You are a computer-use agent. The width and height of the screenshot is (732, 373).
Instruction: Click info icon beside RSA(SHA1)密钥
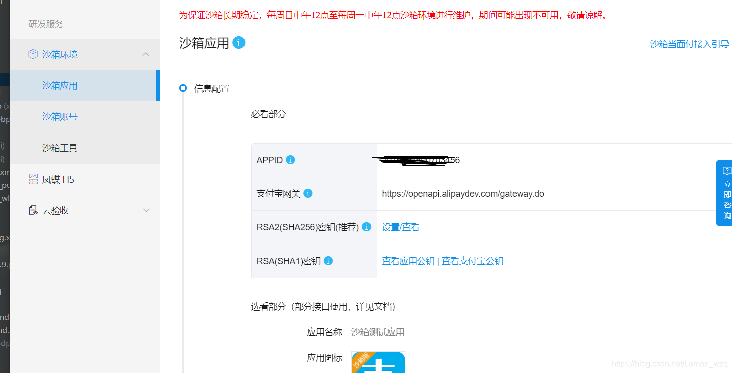click(328, 261)
